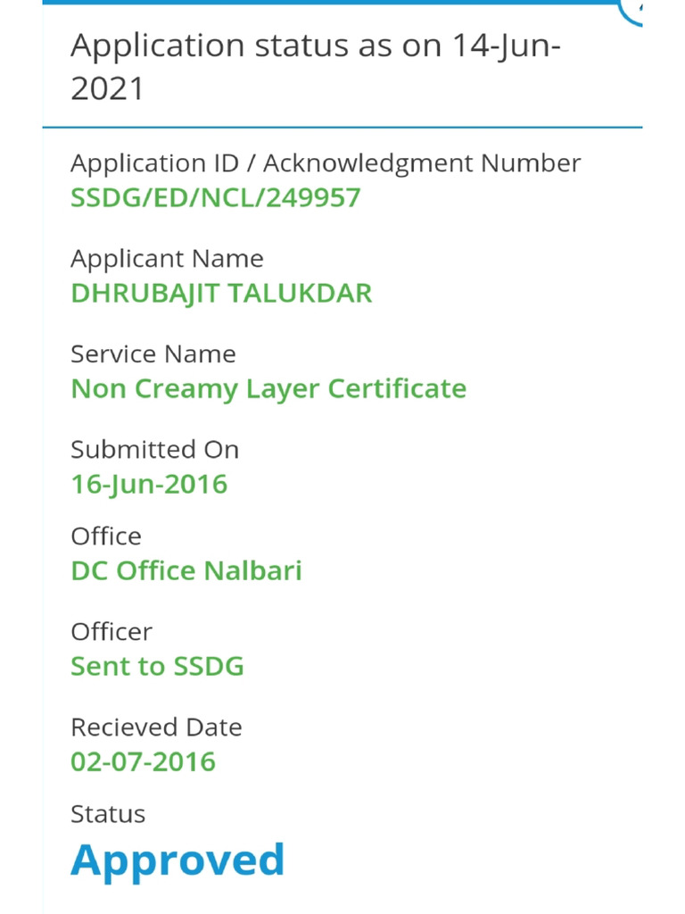Click DC Office Nalbari value
685x914 pixels.
coord(186,570)
